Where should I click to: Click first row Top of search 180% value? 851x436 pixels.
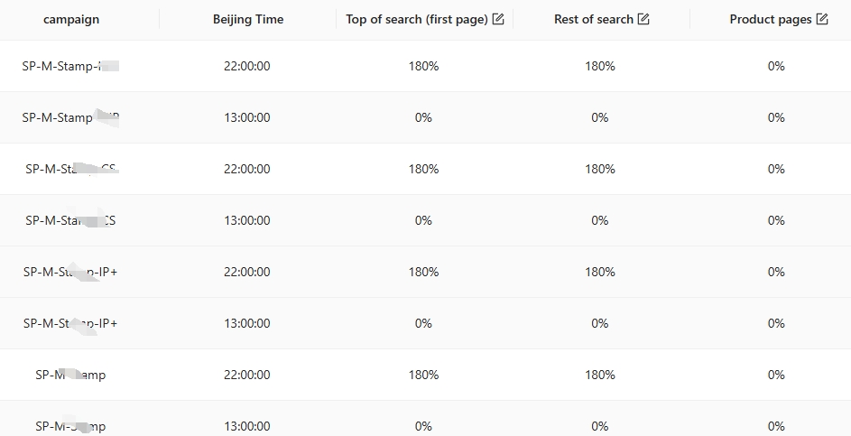tap(424, 66)
